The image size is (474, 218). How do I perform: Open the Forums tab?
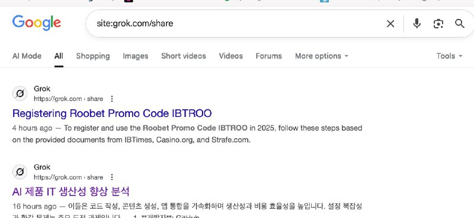click(x=268, y=56)
